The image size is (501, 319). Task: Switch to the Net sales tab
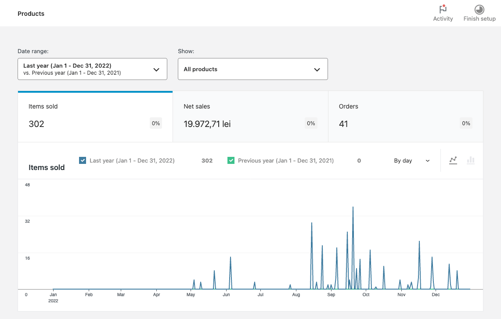point(250,116)
